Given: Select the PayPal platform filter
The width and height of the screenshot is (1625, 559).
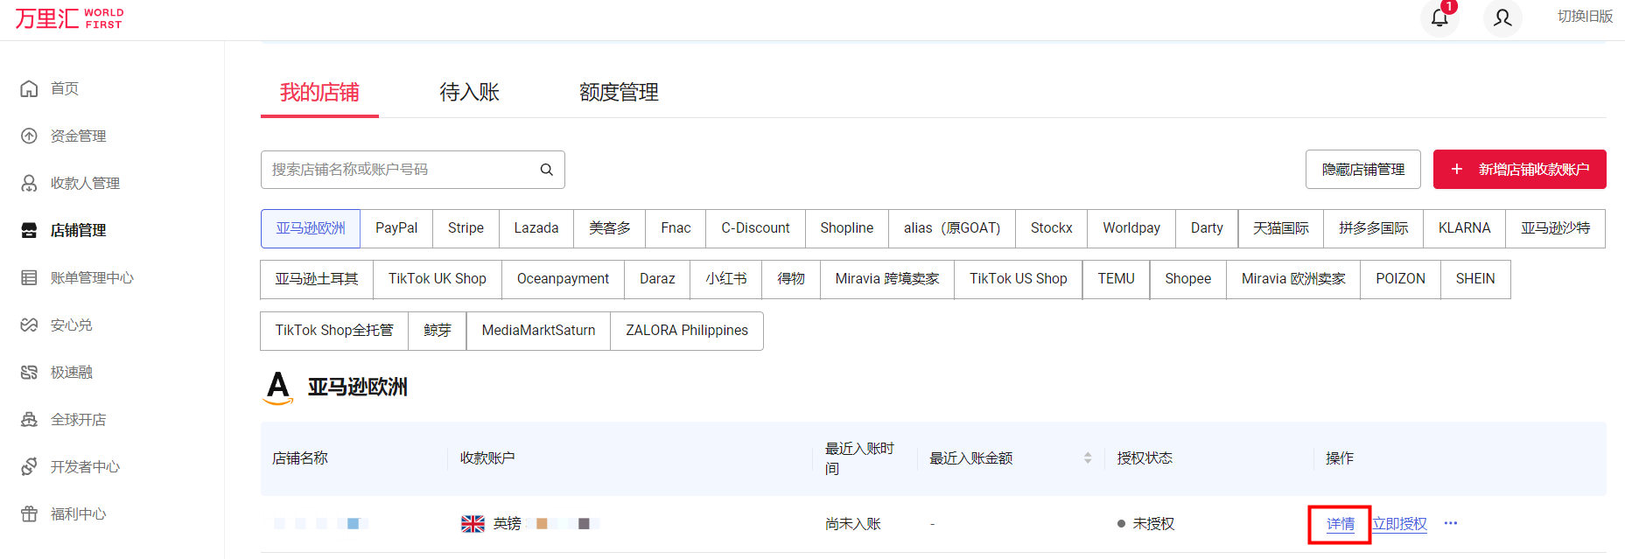Looking at the screenshot, I should [x=396, y=228].
